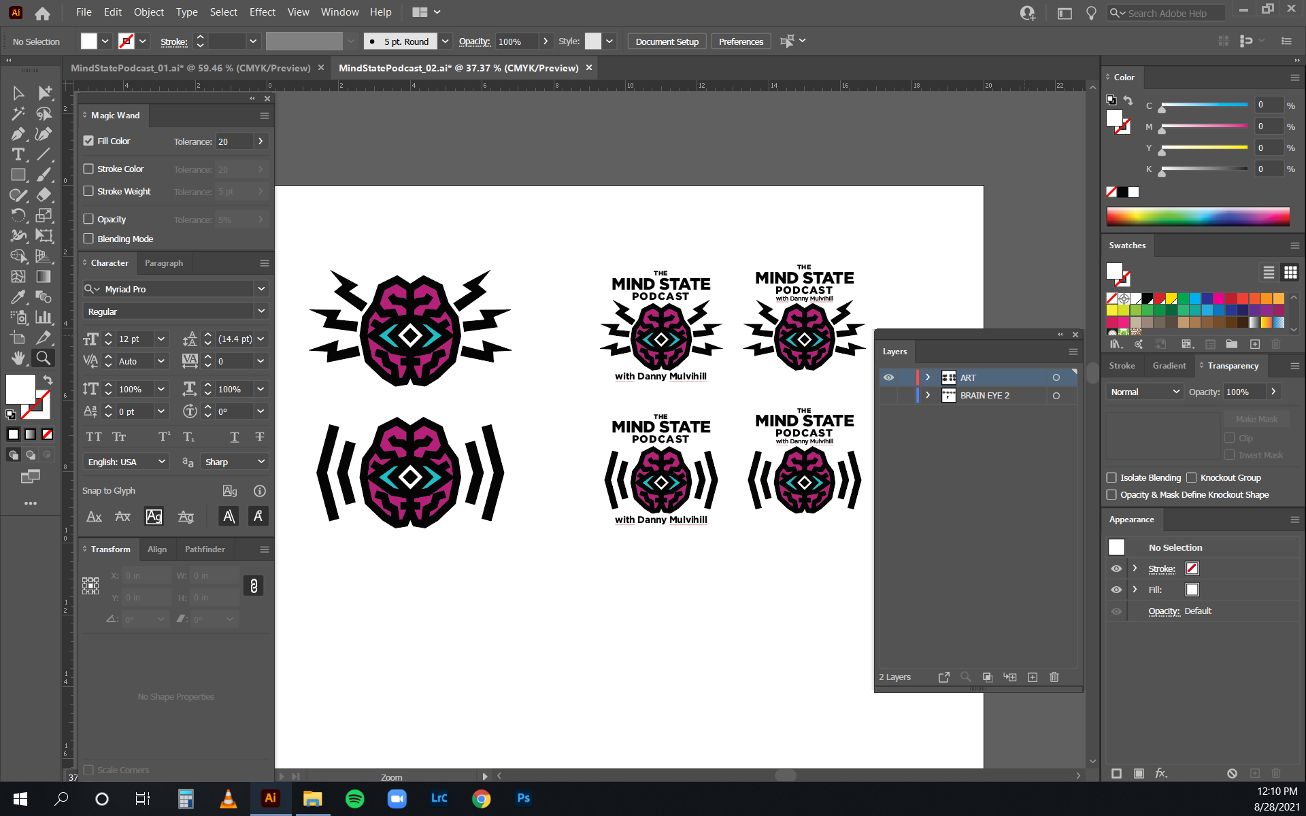Open the Effect menu
1306x816 pixels.
point(262,12)
